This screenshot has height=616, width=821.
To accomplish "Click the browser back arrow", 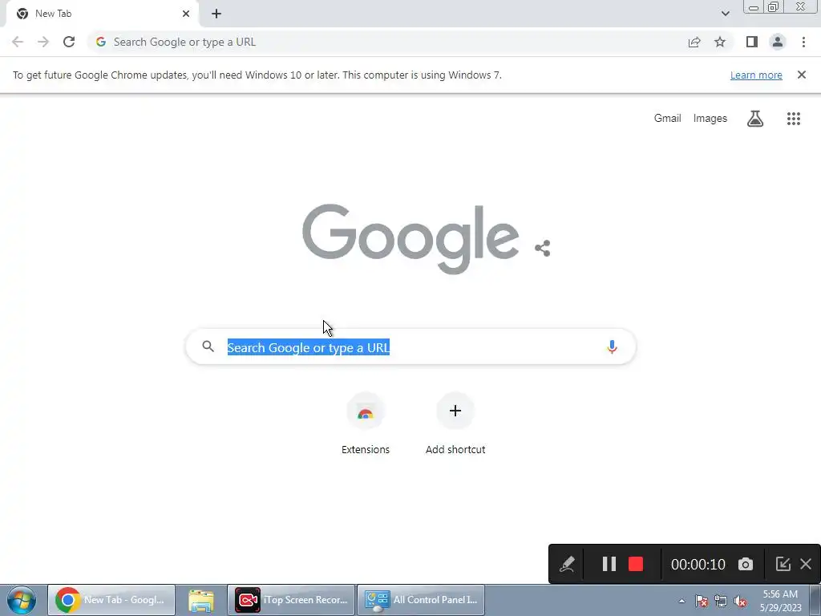I will point(18,42).
